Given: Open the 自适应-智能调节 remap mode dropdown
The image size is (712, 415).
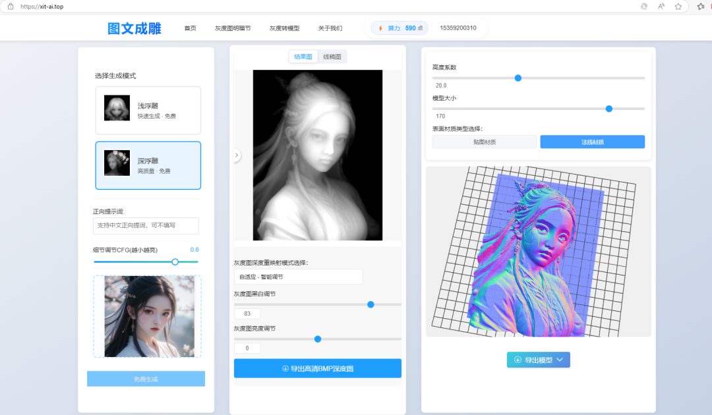Looking at the screenshot, I should tap(299, 277).
